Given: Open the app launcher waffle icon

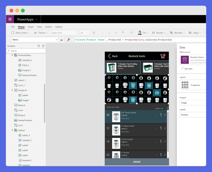Looking at the screenshot, I should point(10,19).
